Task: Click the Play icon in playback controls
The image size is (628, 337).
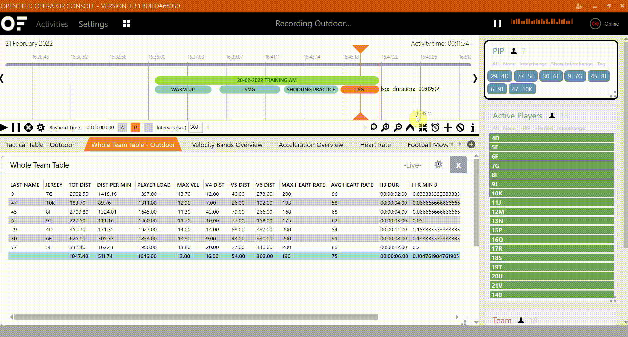Action: (3, 127)
